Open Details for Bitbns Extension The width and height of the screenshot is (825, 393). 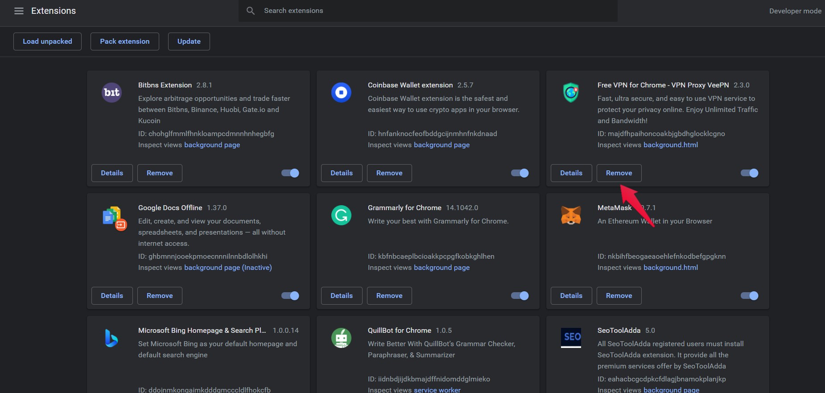(112, 173)
